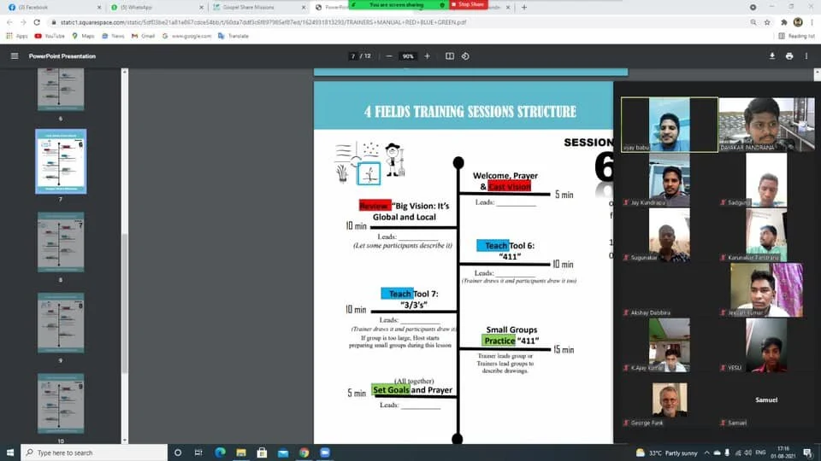
Task: Switch to Gospel Share Missions tab
Action: click(258, 8)
